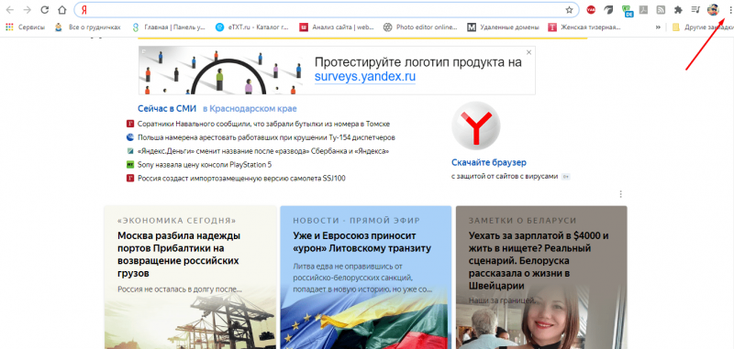This screenshot has width=734, height=349.
Task: Open the Chrome profile avatar
Action: click(x=713, y=10)
